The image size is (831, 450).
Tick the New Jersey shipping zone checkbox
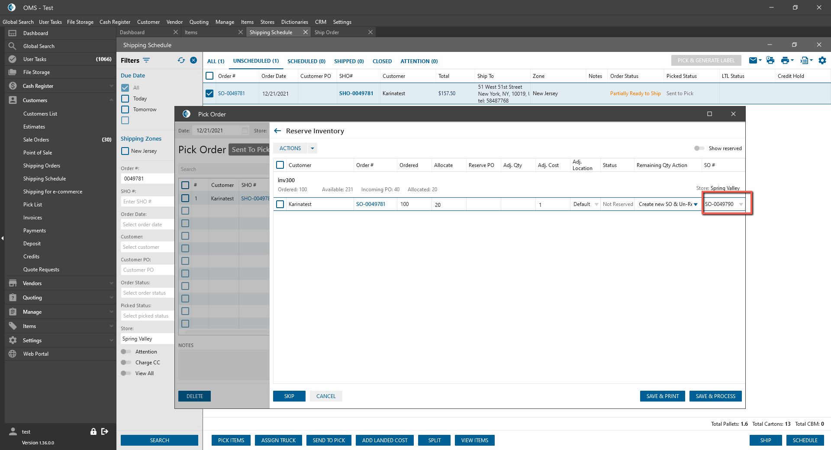(x=125, y=151)
